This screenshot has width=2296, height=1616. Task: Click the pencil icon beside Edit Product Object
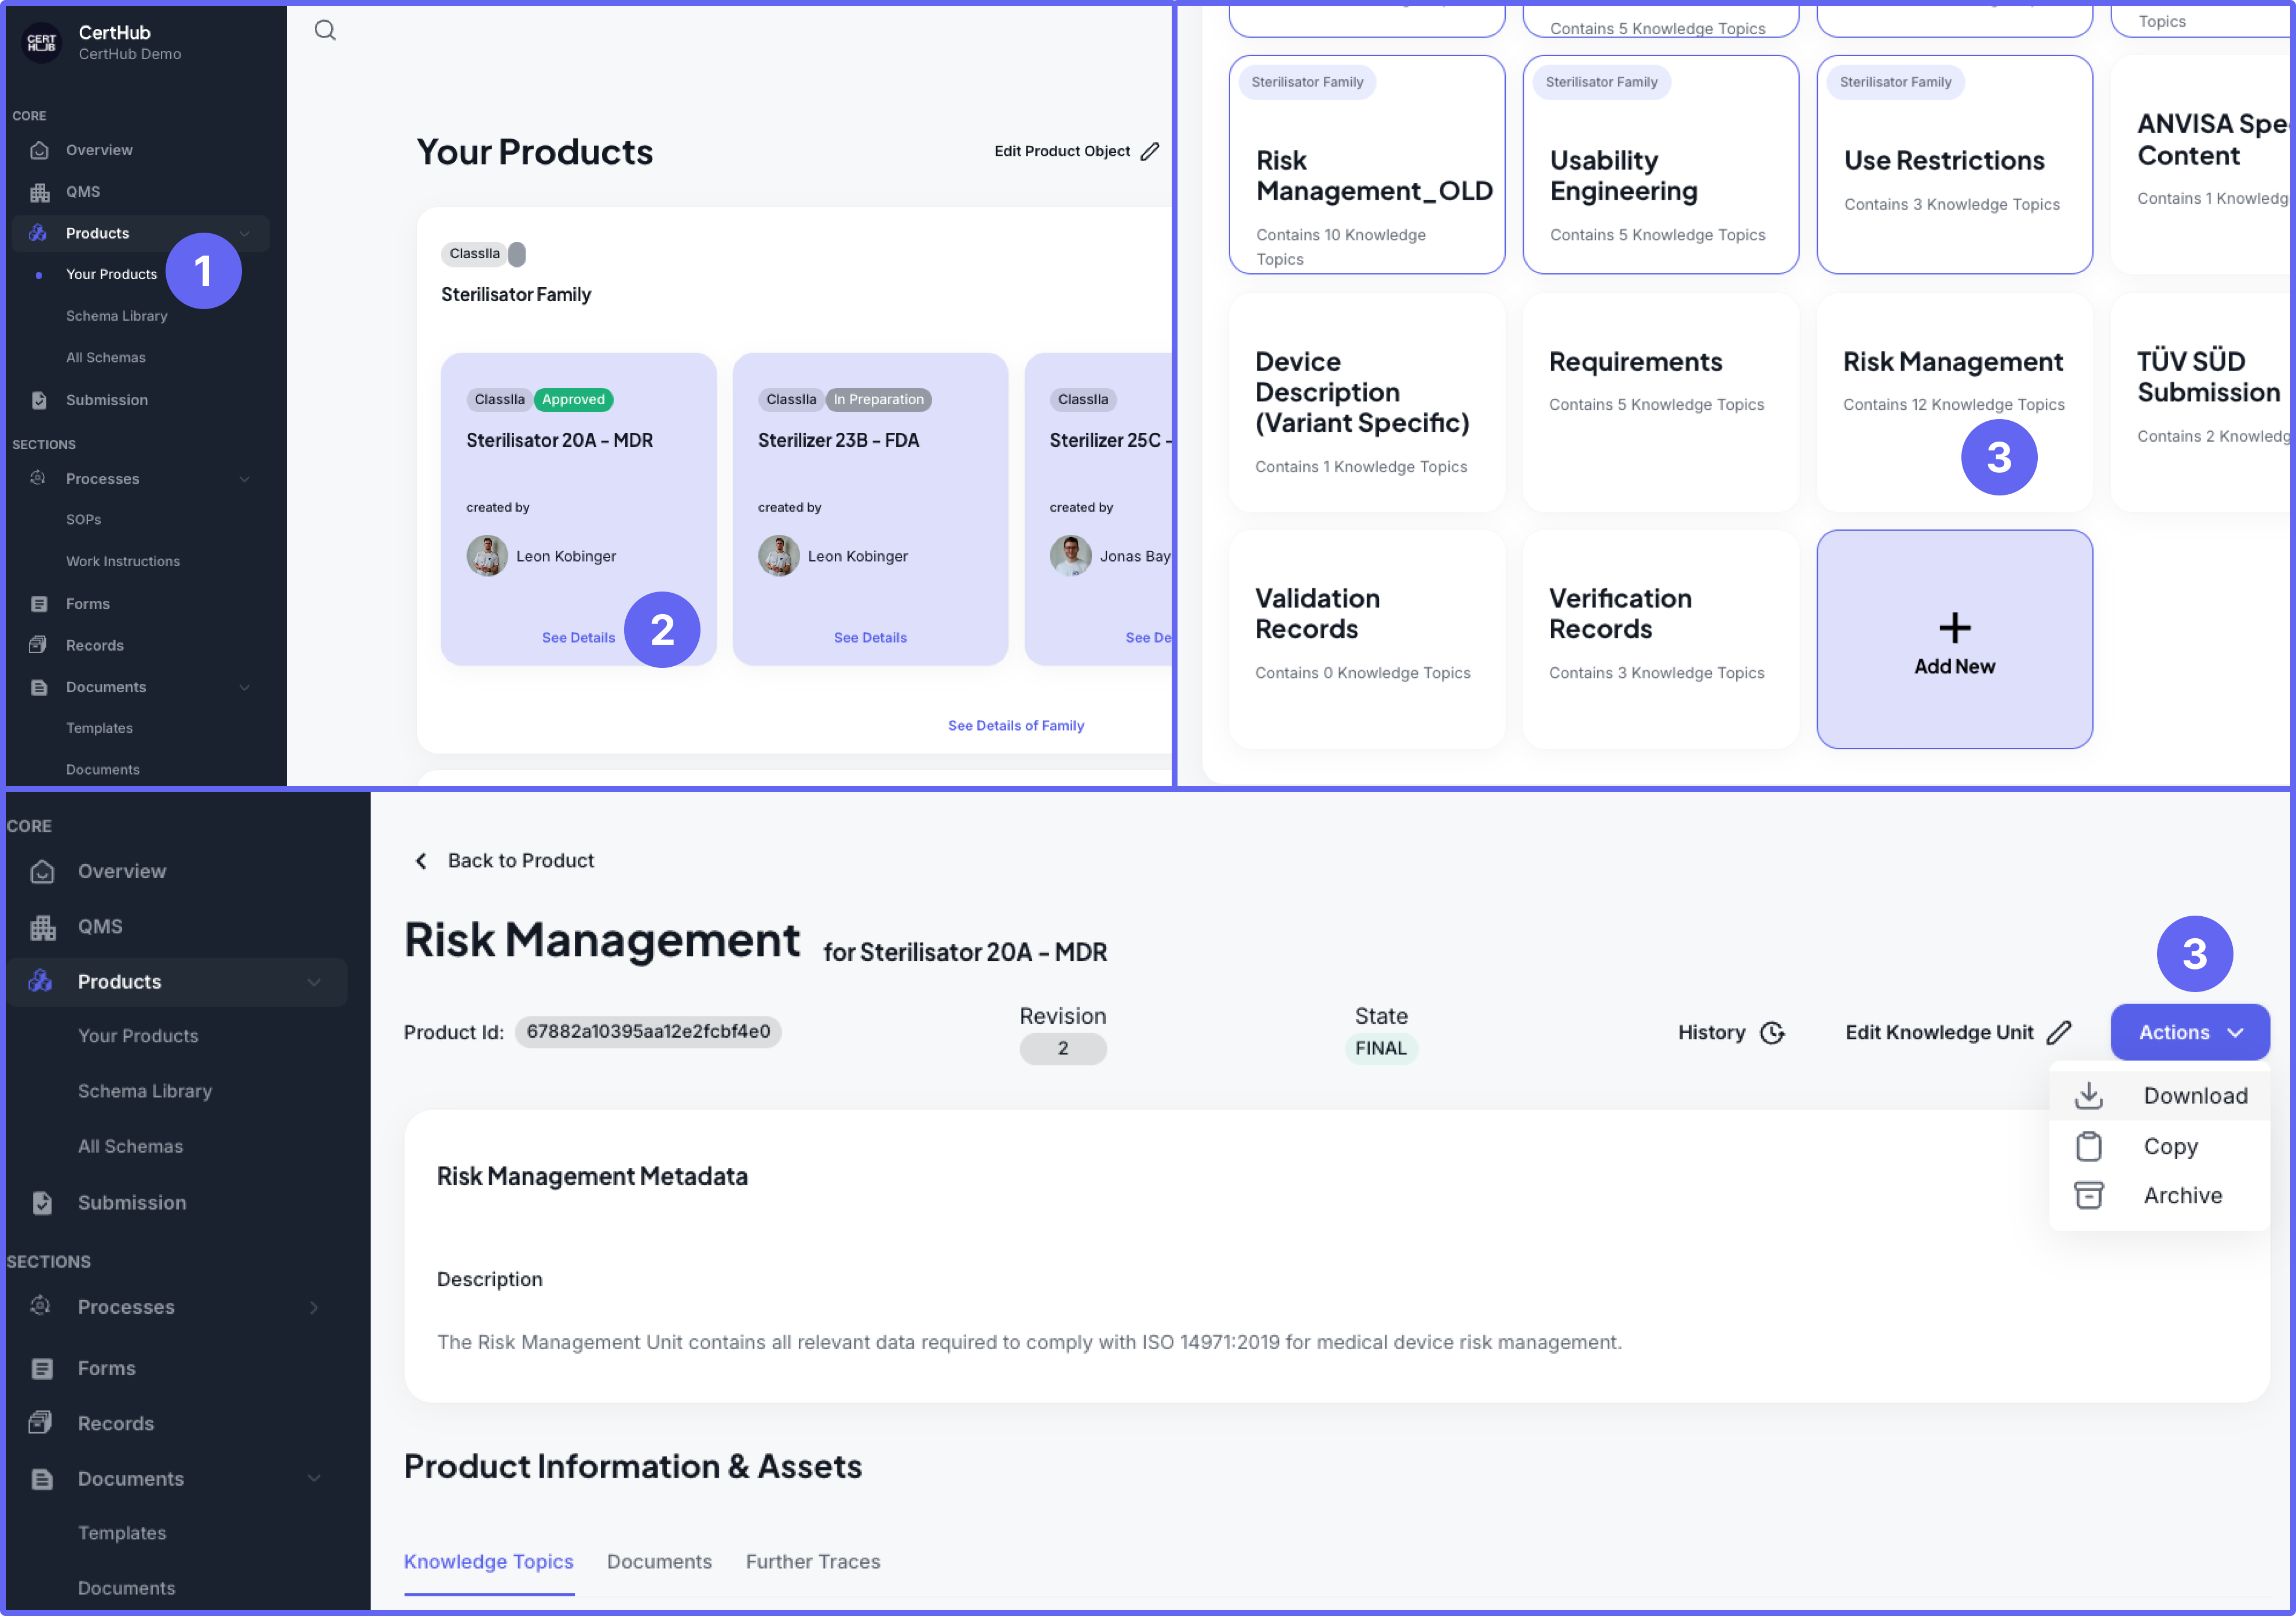click(x=1150, y=151)
